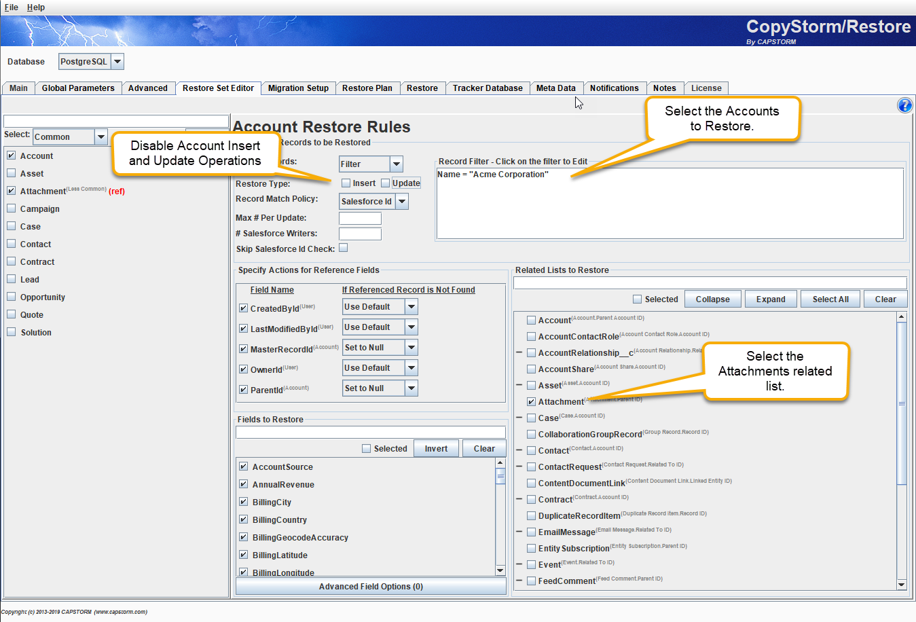Open the Common select dropdown
Screen dimensions: 916x622
[x=101, y=136]
